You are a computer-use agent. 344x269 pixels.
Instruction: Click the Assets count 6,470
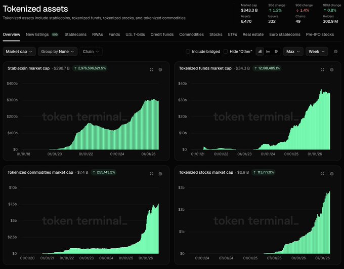(x=246, y=21)
